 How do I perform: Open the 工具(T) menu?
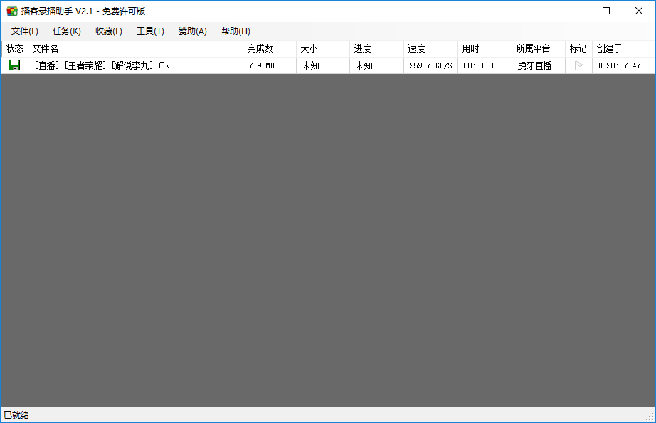151,31
